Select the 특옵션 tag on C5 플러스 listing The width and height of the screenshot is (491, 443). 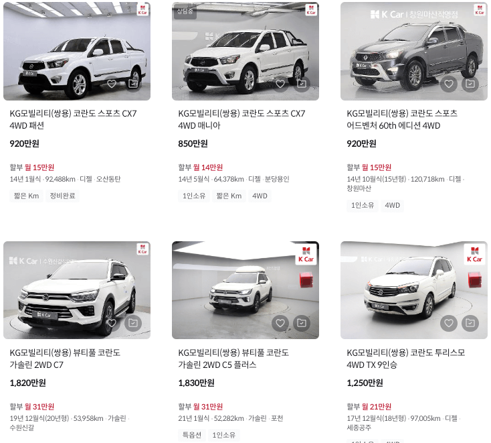tap(191, 435)
